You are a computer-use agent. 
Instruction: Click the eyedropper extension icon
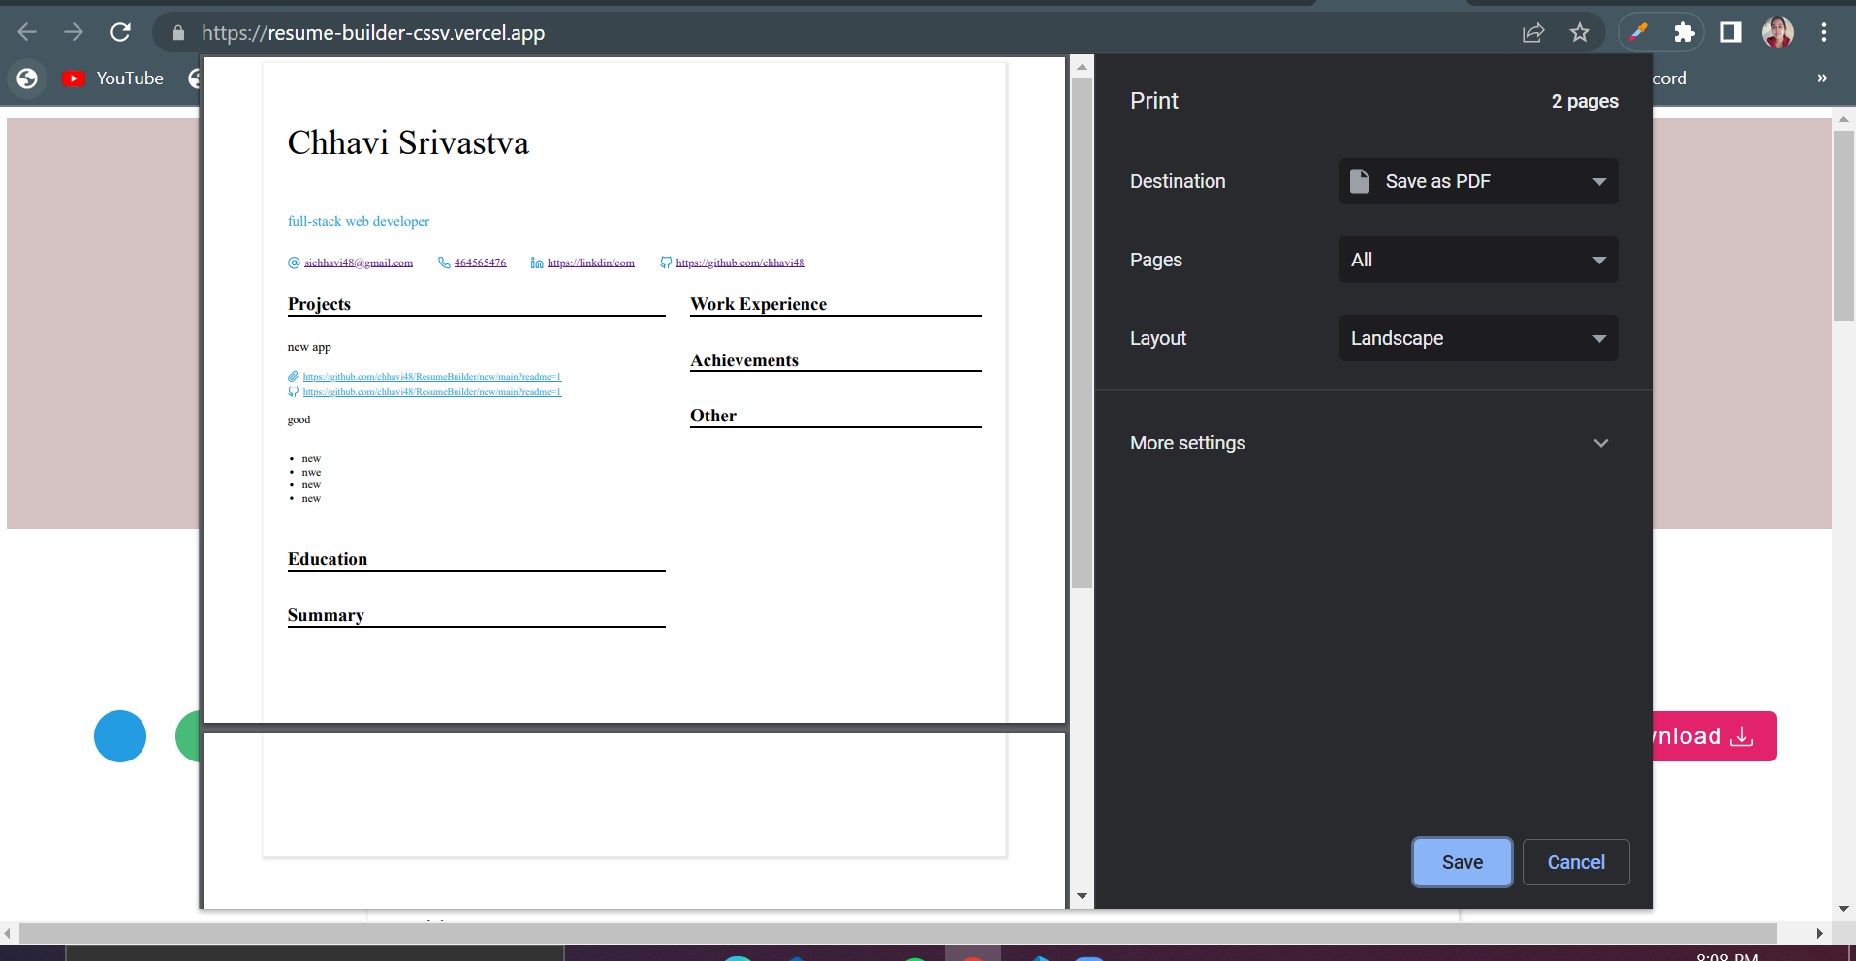1639,32
